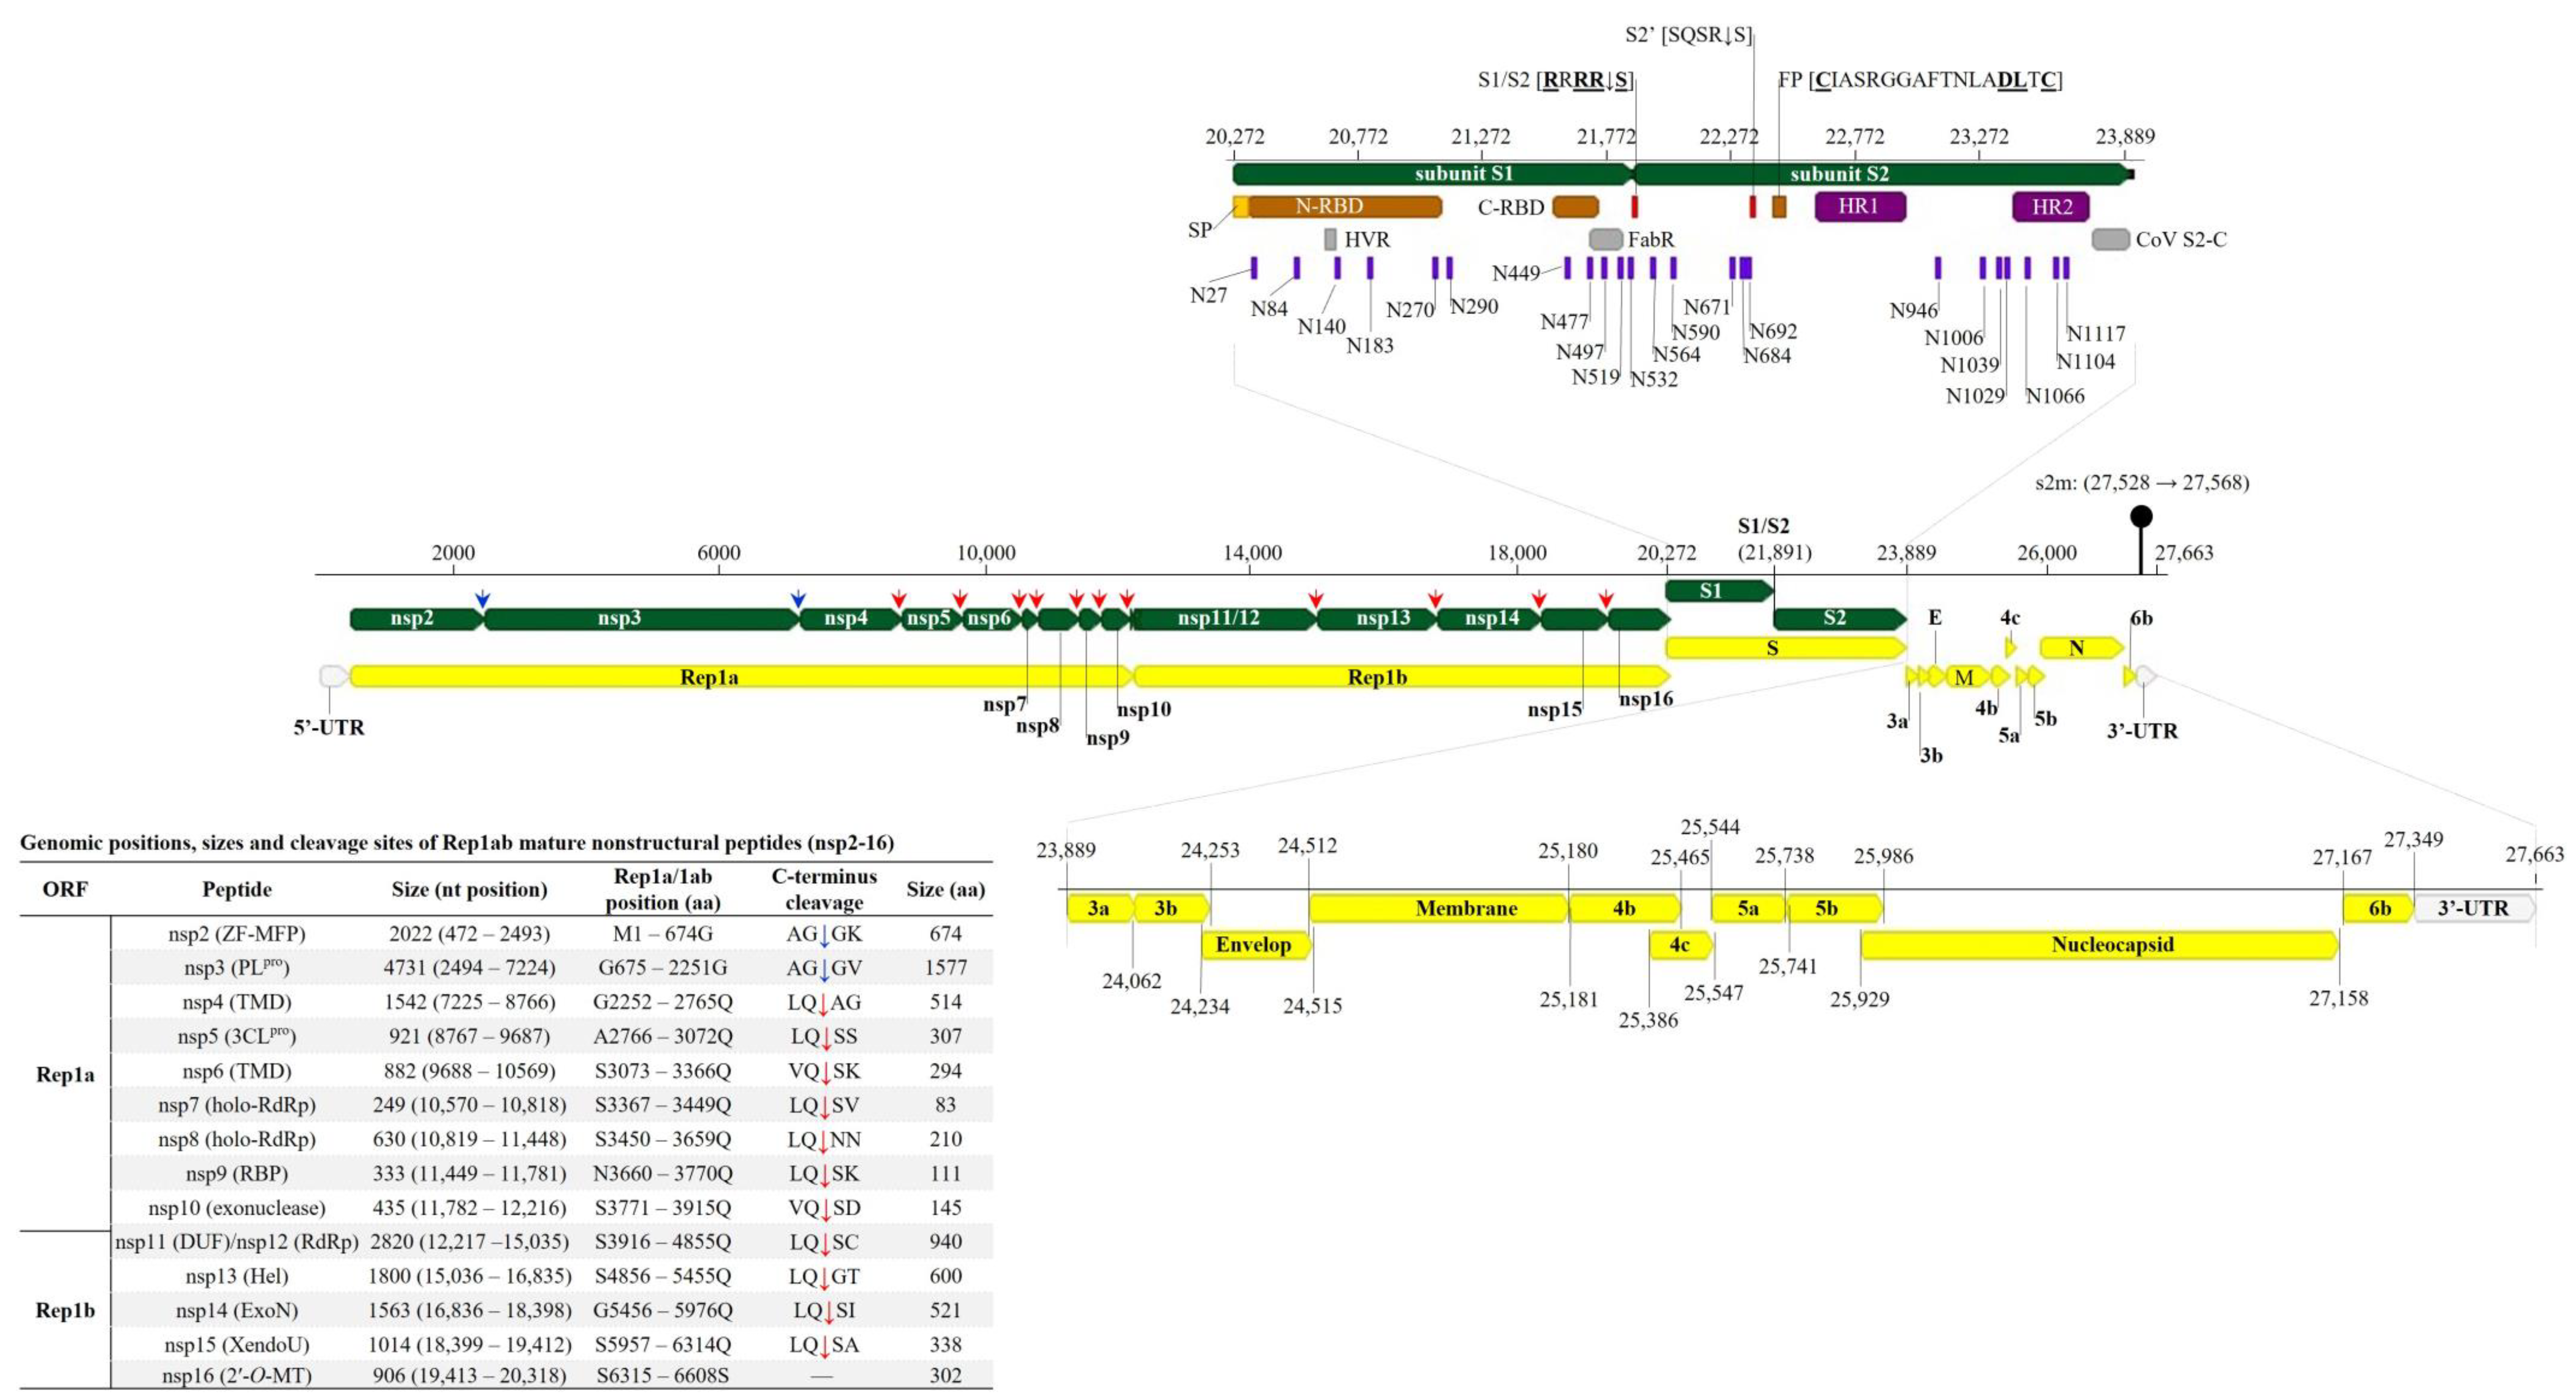The image size is (2576, 1400).
Task: Click the yellow 4c bar in the enlarged map
Action: (1681, 945)
